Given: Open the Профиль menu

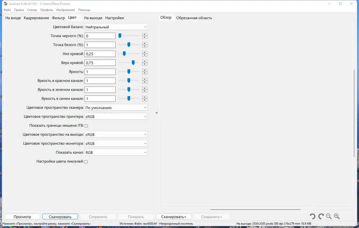Looking at the screenshot, I should click(x=46, y=10).
